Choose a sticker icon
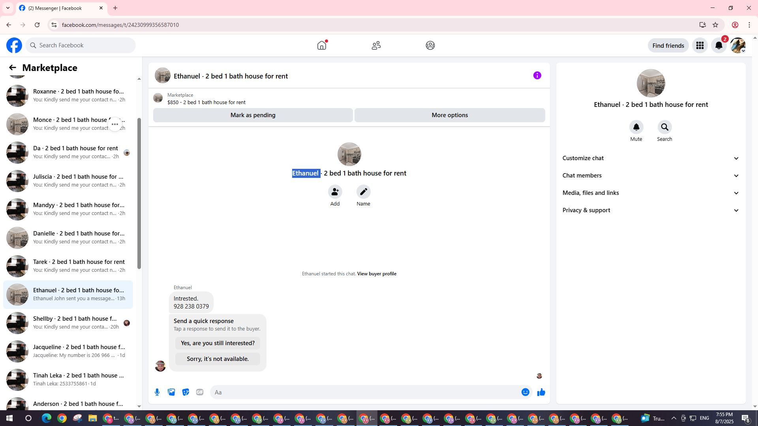This screenshot has width=758, height=426. pyautogui.click(x=186, y=392)
